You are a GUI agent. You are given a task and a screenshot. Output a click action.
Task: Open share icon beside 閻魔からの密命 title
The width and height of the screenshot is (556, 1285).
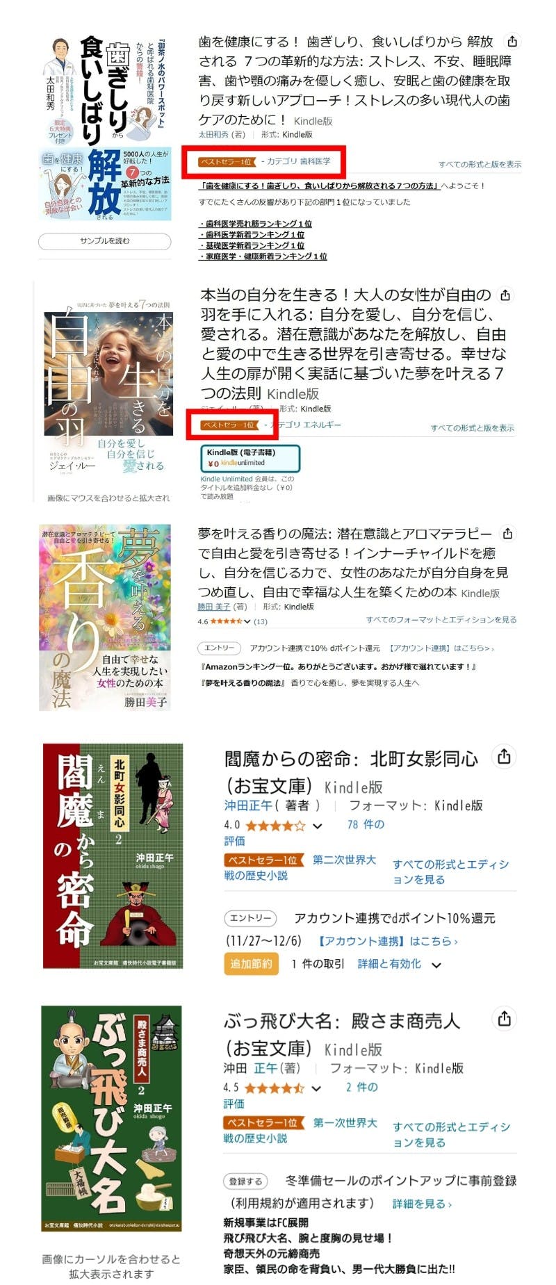coord(504,757)
